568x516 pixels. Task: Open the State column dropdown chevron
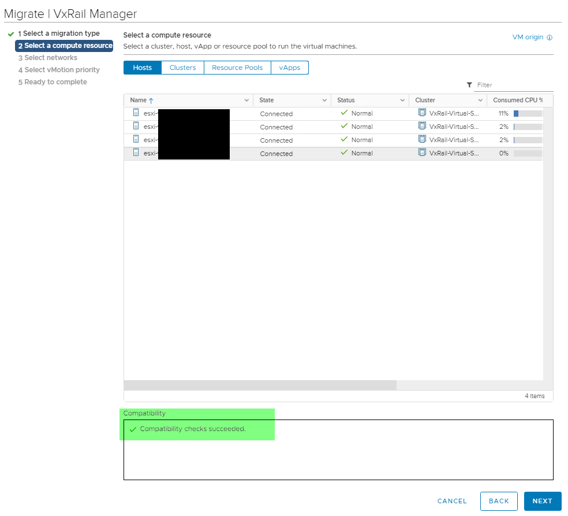pyautogui.click(x=324, y=101)
